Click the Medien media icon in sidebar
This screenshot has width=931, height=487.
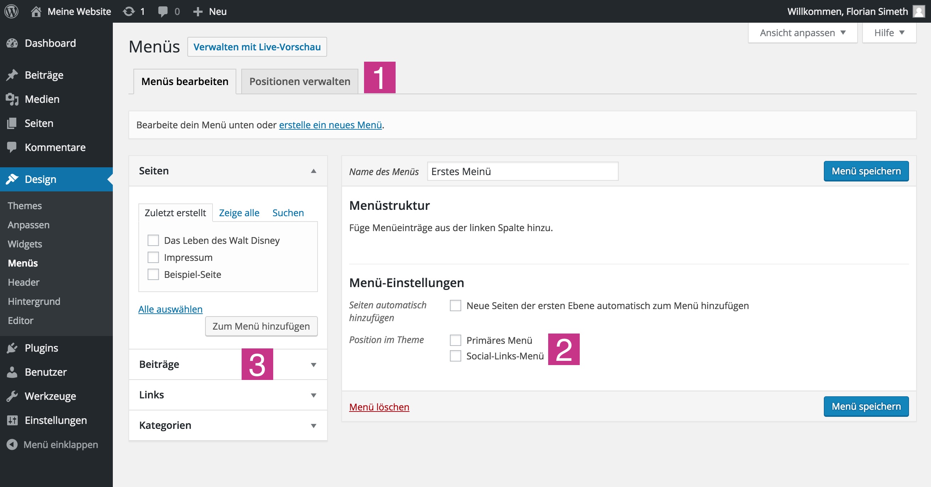coord(12,99)
